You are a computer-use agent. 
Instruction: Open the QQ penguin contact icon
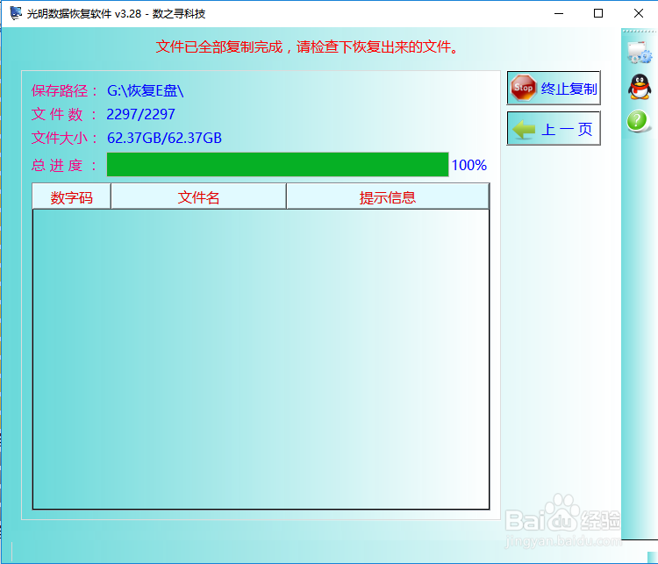click(640, 87)
